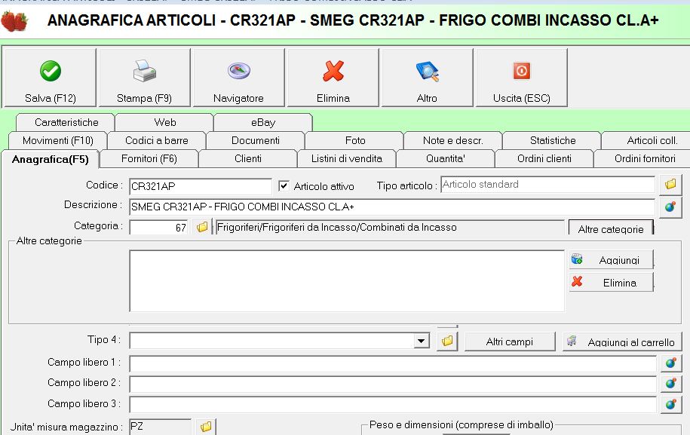Click the unità misura magazzino PZ field
Image resolution: width=690 pixels, height=435 pixels.
[160, 427]
